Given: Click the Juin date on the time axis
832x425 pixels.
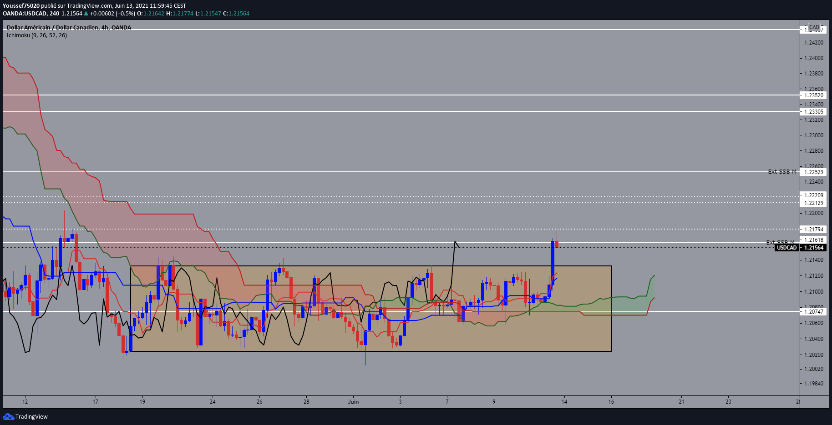Looking at the screenshot, I should coord(353,401).
